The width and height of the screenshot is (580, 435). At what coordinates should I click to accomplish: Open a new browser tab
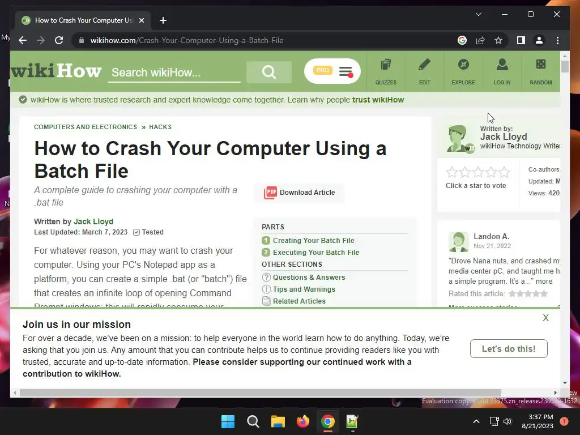click(x=163, y=20)
